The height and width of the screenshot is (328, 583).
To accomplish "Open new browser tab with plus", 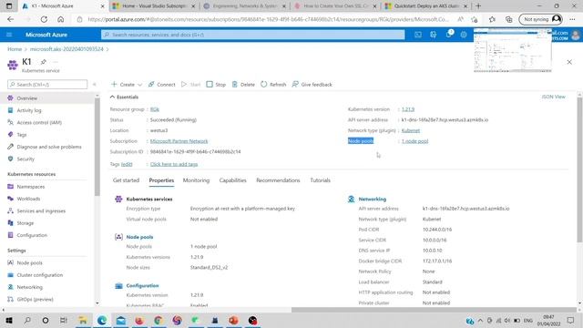I will [478, 6].
